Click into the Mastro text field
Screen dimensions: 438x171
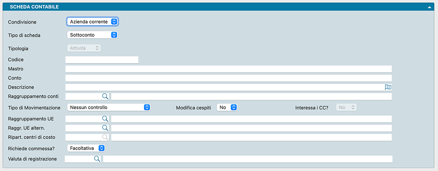point(228,69)
